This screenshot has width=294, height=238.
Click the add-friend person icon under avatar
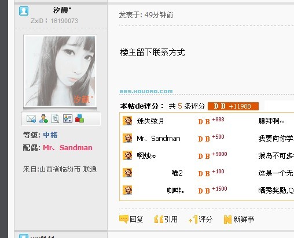43,118
